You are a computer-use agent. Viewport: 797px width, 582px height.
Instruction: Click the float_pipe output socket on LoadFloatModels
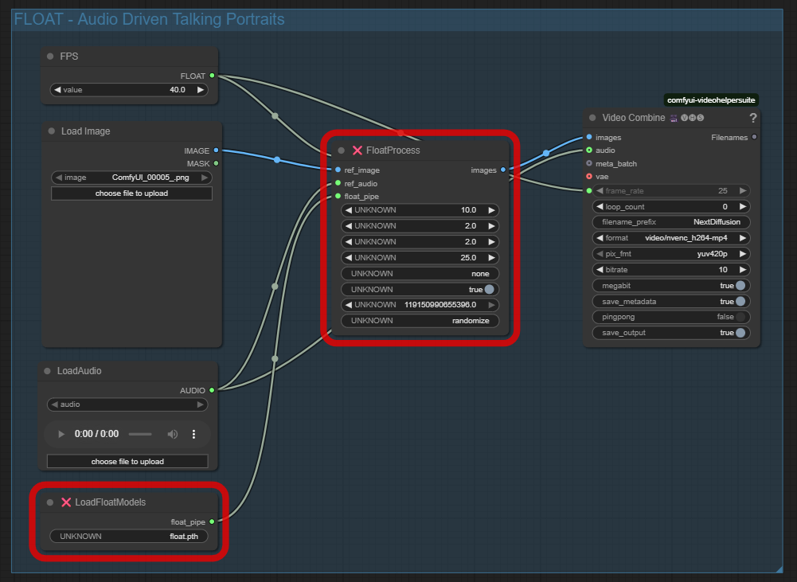coord(212,521)
